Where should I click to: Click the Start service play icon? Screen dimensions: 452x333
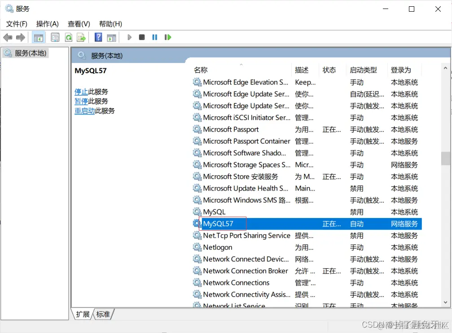point(129,37)
